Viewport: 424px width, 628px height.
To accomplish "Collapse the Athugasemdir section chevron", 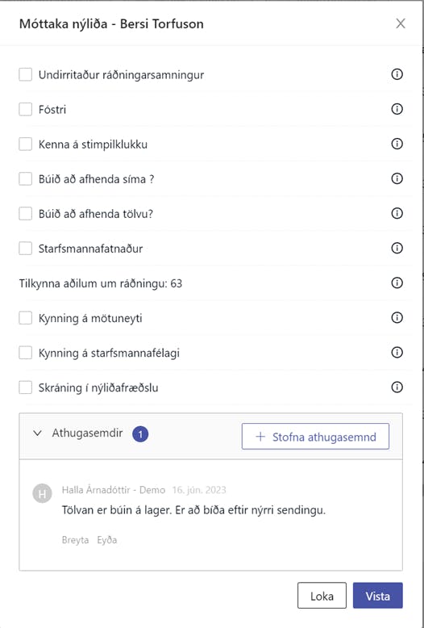I will (38, 433).
